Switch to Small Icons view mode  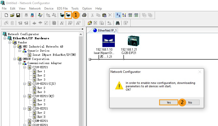point(124,15)
